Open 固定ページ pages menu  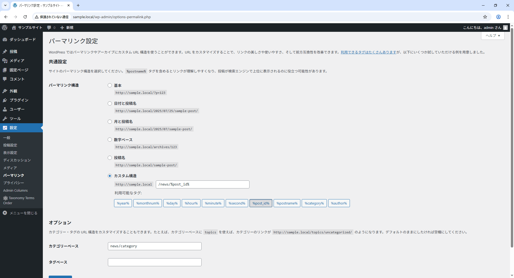[21, 70]
